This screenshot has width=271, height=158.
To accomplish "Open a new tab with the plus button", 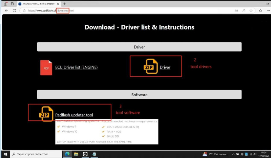I will (65, 4).
